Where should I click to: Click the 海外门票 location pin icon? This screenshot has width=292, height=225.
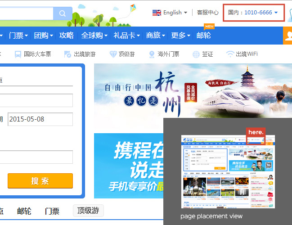coord(152,54)
